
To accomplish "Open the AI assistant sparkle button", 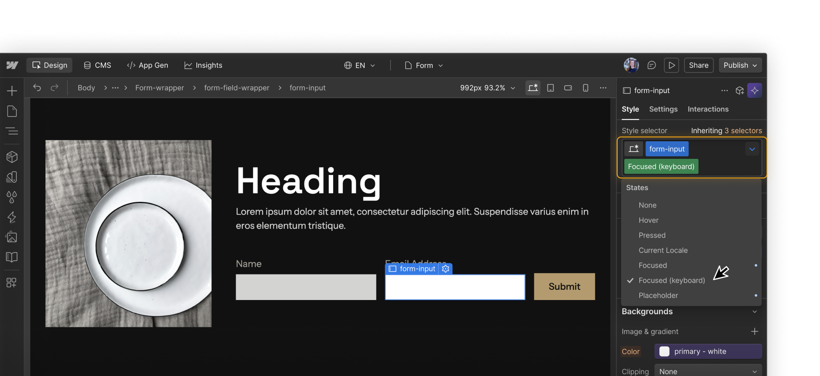I will (755, 90).
